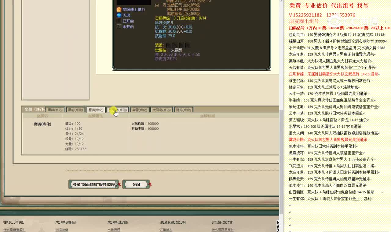Click 浩然正气 点化169级 text
The height and width of the screenshot is (232, 391).
pos(183,5)
